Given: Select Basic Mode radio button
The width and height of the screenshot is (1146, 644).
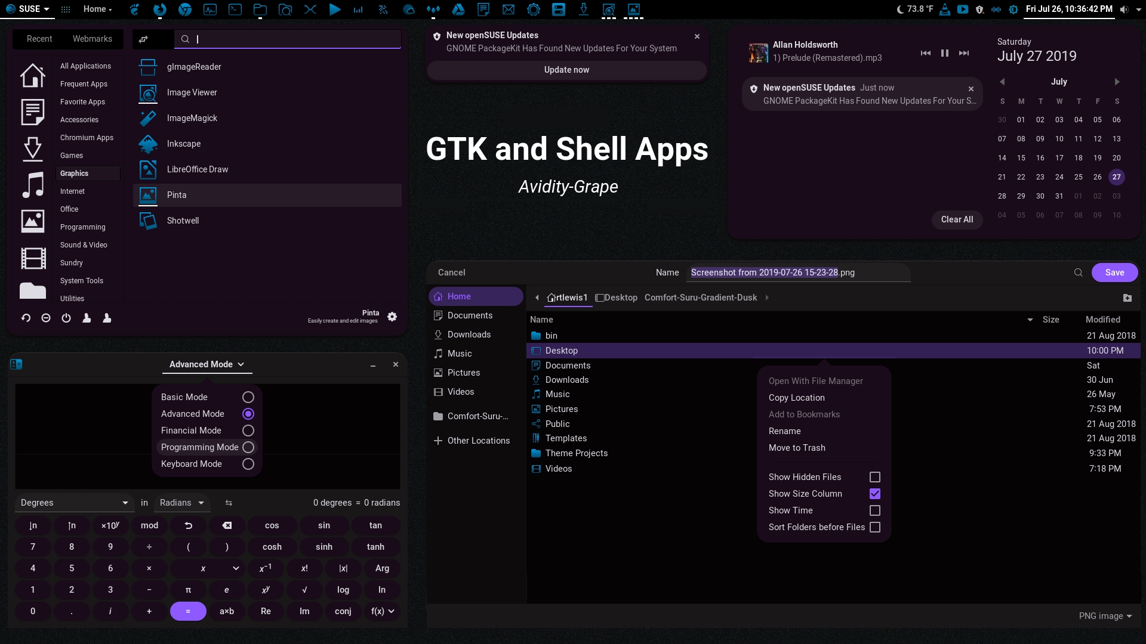Looking at the screenshot, I should 248,397.
